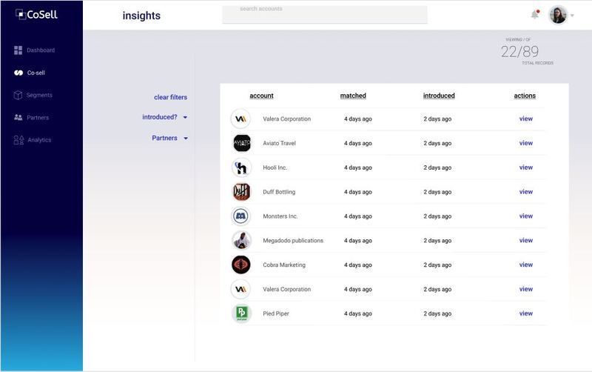Screen dimensions: 592x372
Task: Sort by the account column header
Action: pos(261,96)
